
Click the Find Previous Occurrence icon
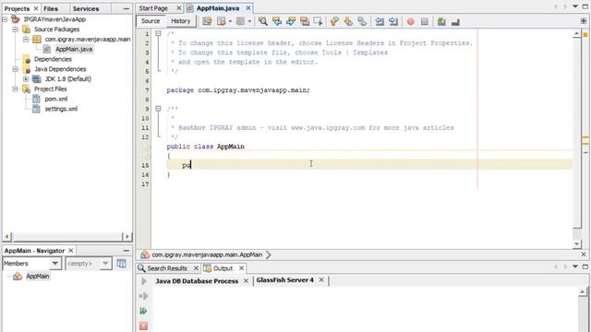(x=277, y=21)
